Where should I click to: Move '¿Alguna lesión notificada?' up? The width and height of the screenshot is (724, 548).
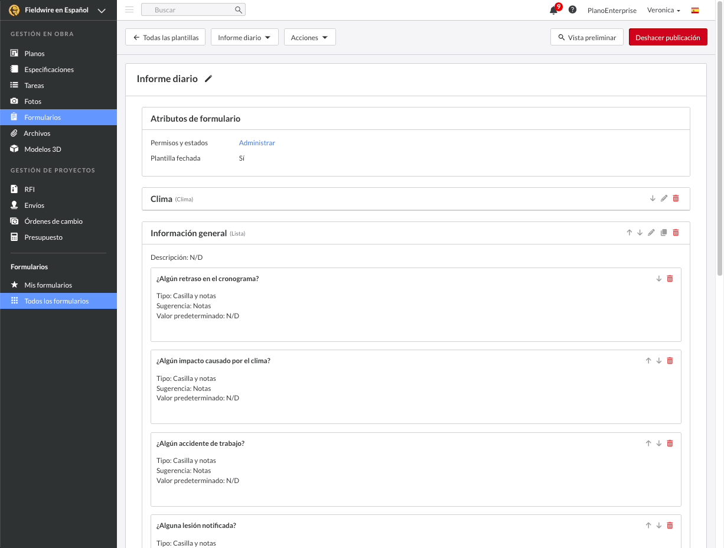tap(648, 526)
